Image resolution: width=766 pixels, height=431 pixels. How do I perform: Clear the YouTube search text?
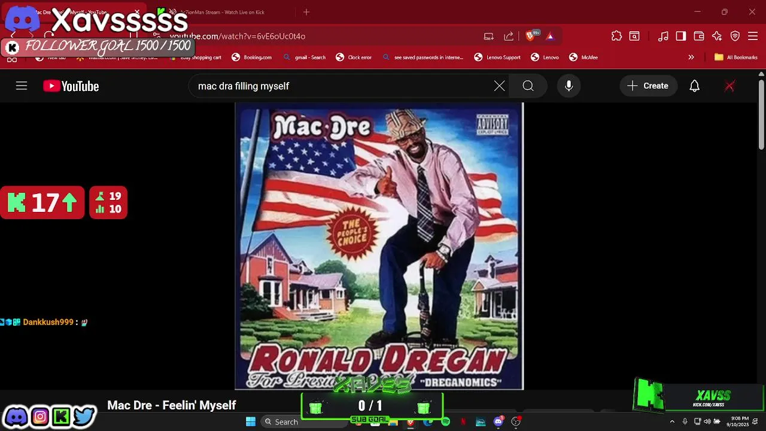tap(499, 86)
